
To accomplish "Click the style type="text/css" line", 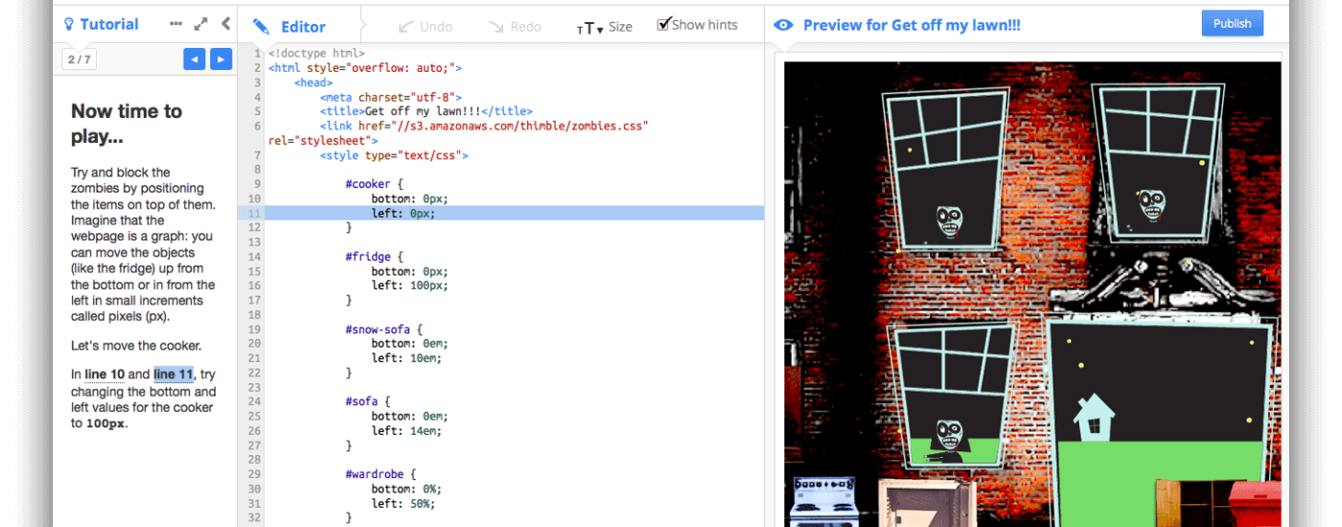I will click(x=394, y=155).
